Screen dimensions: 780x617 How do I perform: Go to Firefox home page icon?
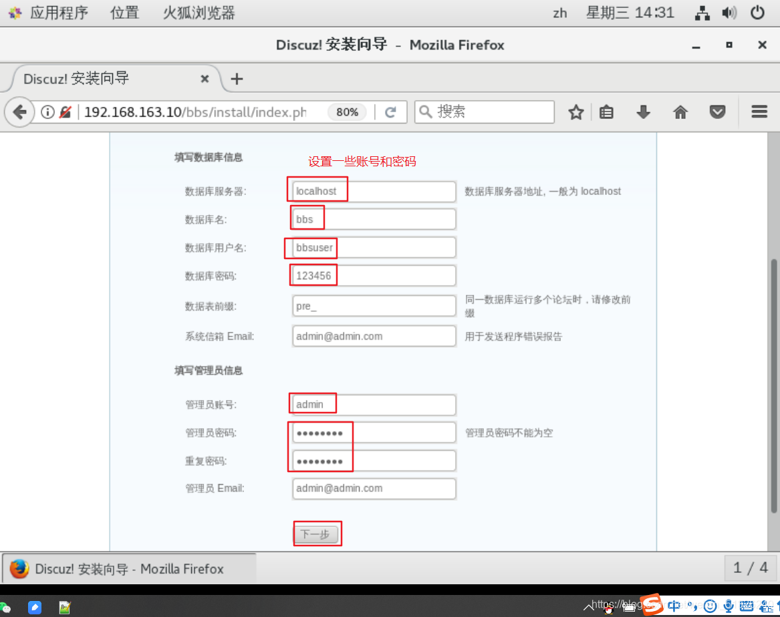click(680, 112)
